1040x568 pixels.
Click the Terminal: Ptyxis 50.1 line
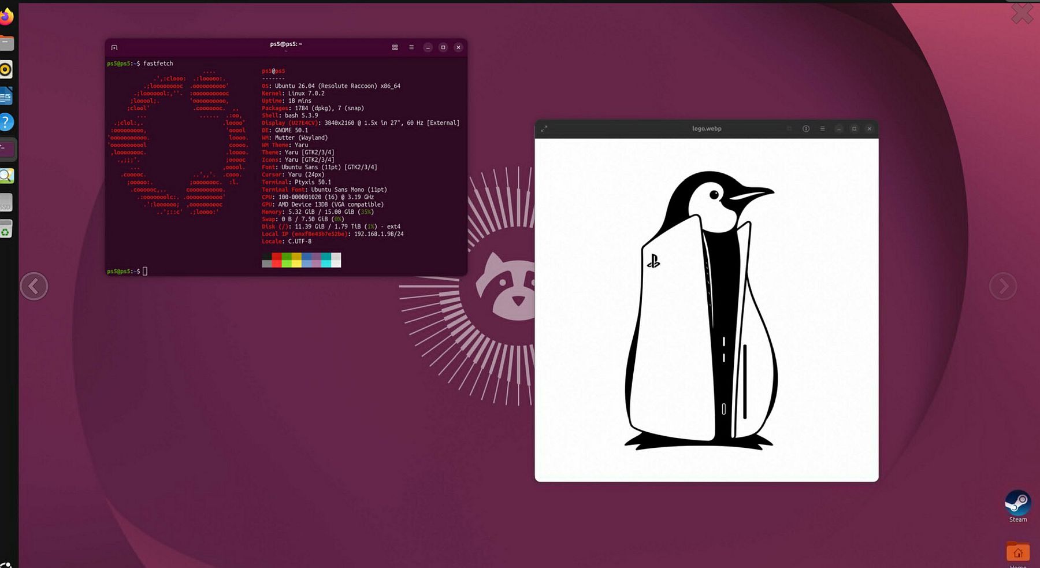pyautogui.click(x=296, y=182)
